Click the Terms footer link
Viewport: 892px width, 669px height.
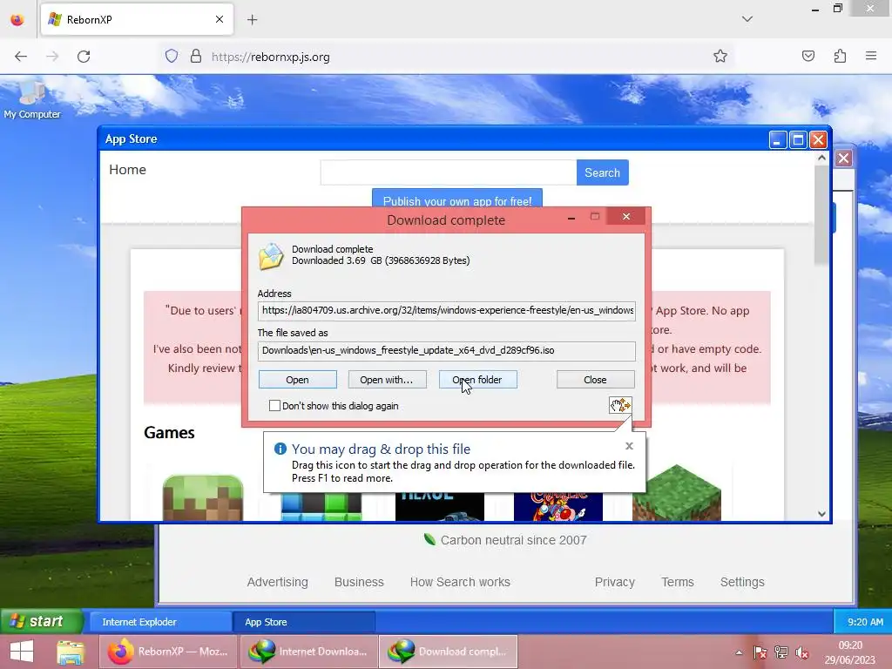(678, 582)
